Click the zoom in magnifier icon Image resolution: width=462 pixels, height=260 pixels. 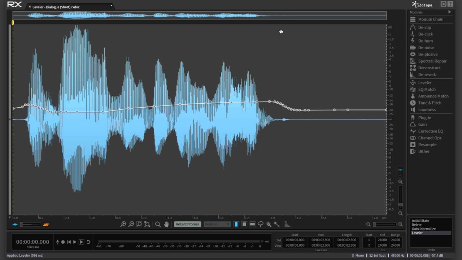pos(123,224)
